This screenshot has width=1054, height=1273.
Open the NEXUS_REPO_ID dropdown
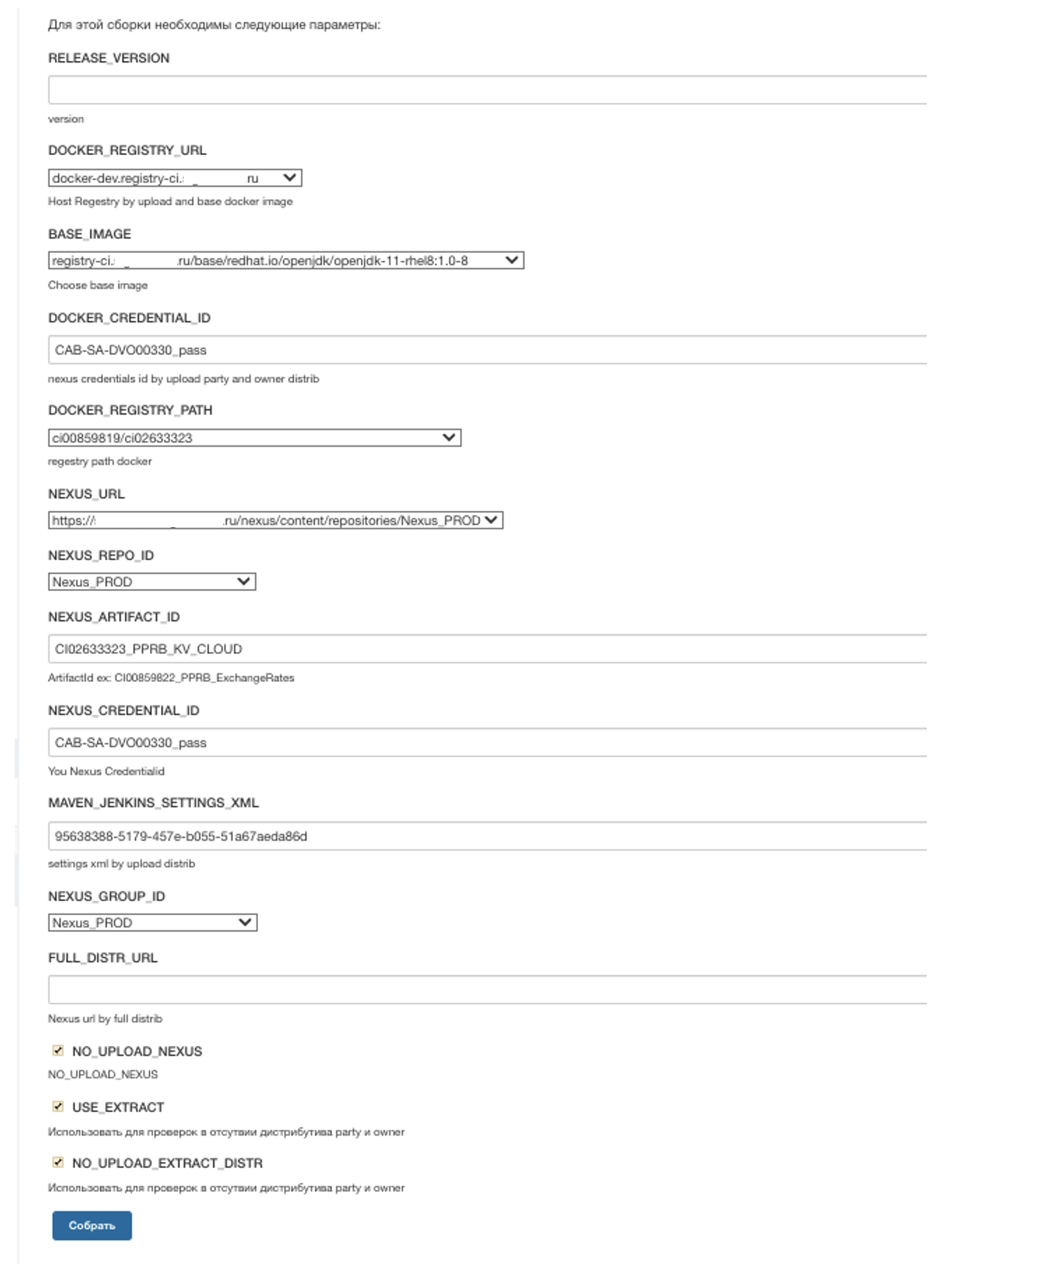tap(151, 582)
